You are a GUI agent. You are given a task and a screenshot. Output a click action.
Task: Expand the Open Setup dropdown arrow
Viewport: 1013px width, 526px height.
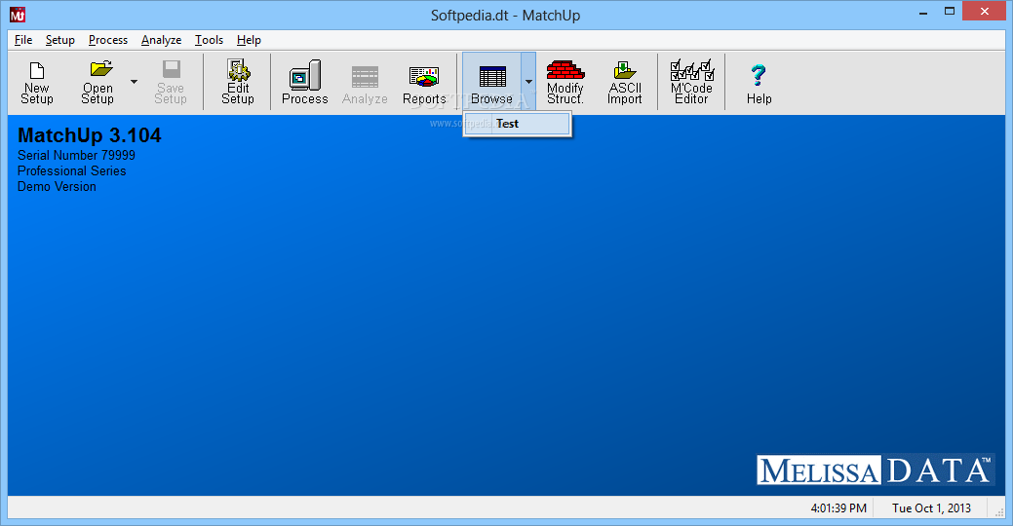(x=134, y=82)
